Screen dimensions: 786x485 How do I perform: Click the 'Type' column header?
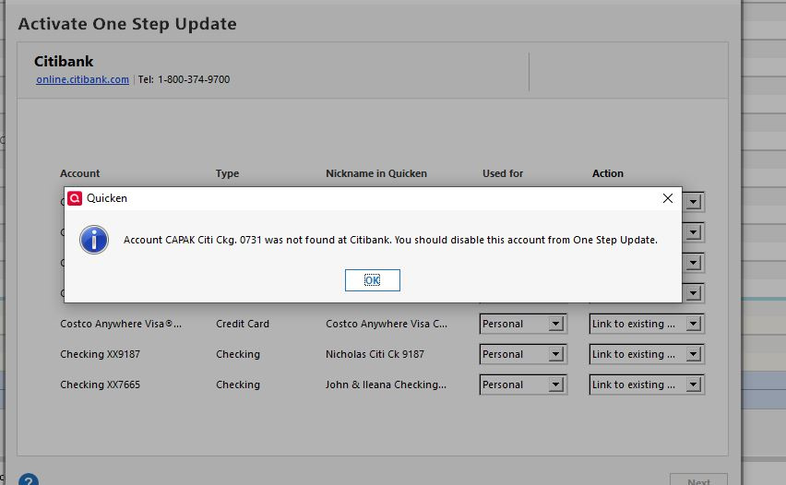pyautogui.click(x=228, y=173)
